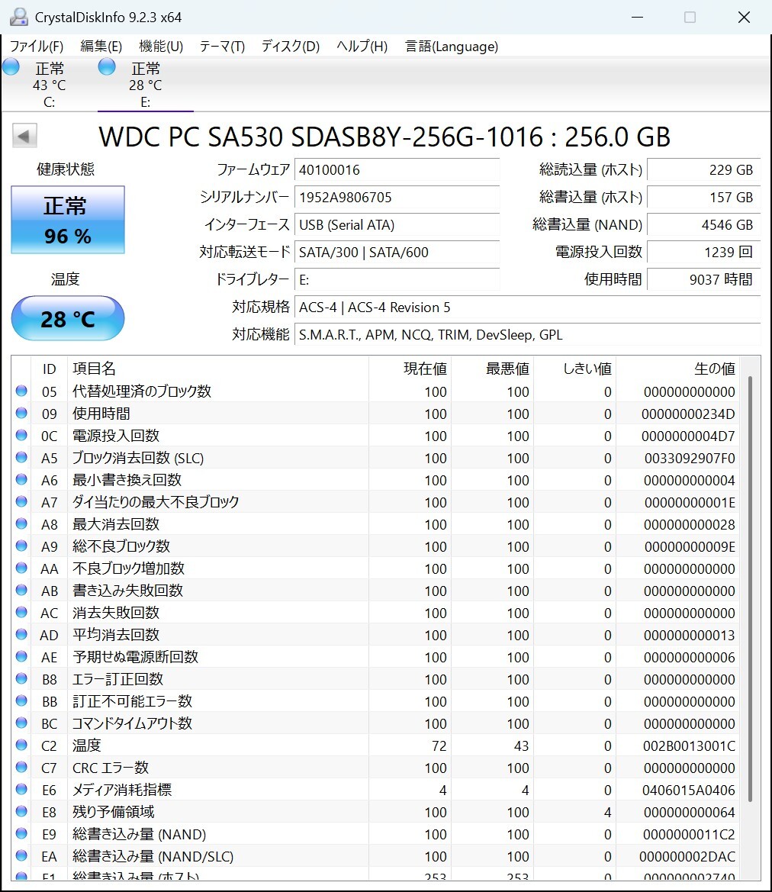
Task: Open the ヘルプ(H) menu
Action: [x=362, y=46]
